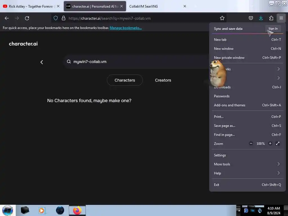Click the site security padlock icon
The width and height of the screenshot is (288, 216).
pos(64,18)
